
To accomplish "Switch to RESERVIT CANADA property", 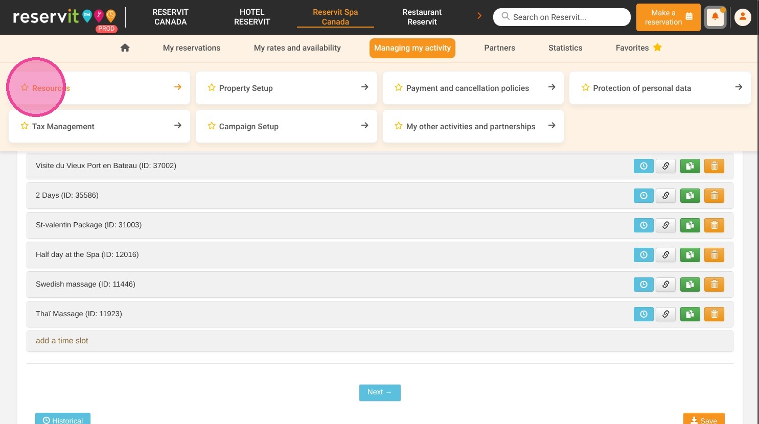I will 171,17.
